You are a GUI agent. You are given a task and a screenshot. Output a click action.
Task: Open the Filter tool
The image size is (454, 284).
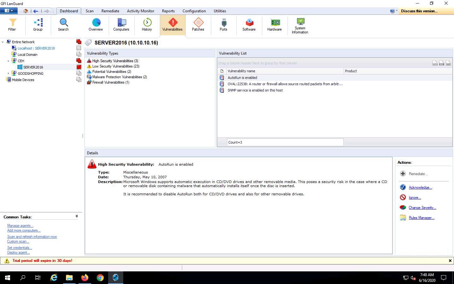click(x=12, y=25)
